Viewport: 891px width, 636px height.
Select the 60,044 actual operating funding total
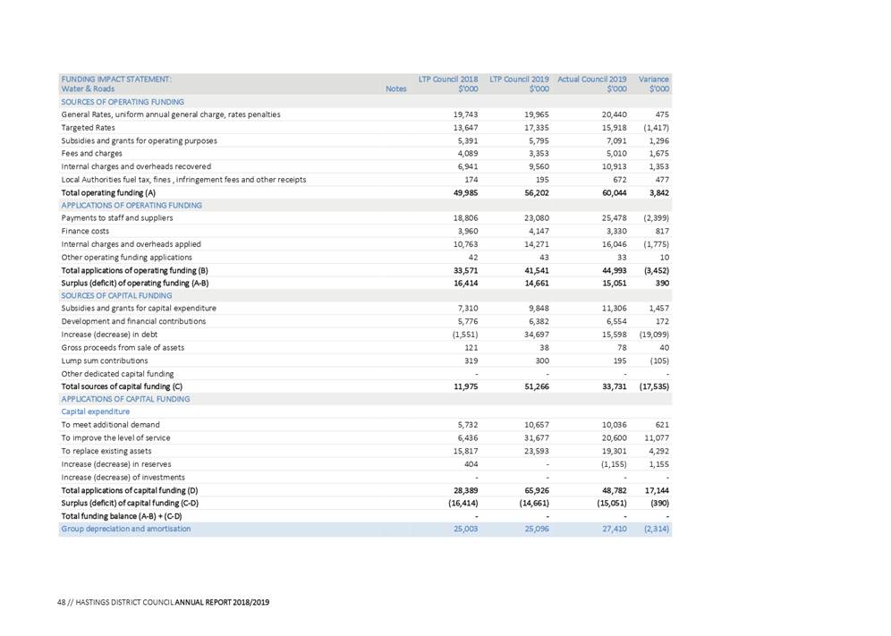point(615,192)
